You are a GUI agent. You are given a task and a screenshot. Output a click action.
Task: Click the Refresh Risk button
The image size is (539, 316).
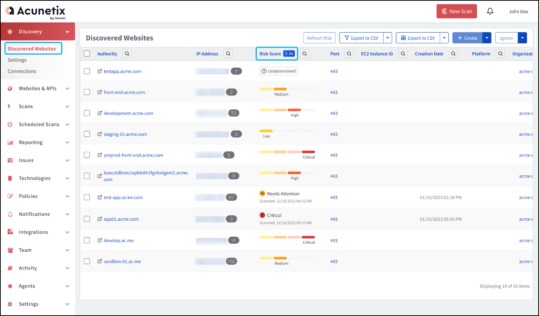pyautogui.click(x=319, y=38)
